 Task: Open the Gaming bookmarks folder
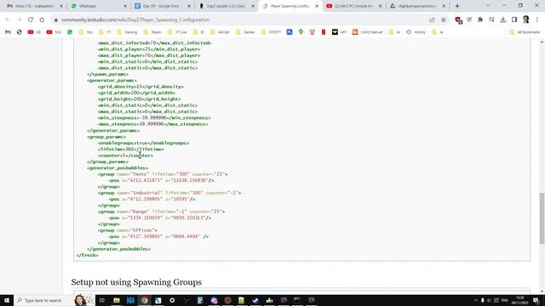tap(127, 32)
